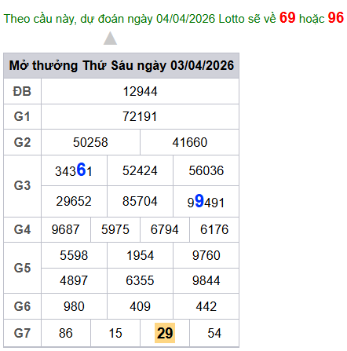Select G4 result 6176
Screen dimensions: 347x351
tap(214, 229)
